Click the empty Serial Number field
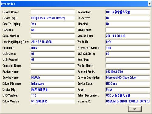 tap(53, 36)
